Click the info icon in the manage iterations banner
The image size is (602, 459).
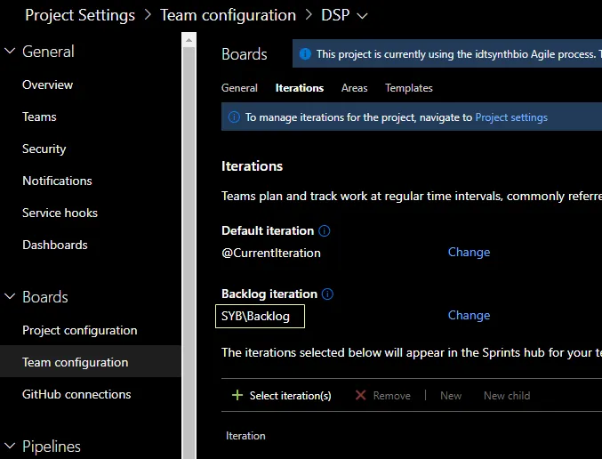coord(234,117)
